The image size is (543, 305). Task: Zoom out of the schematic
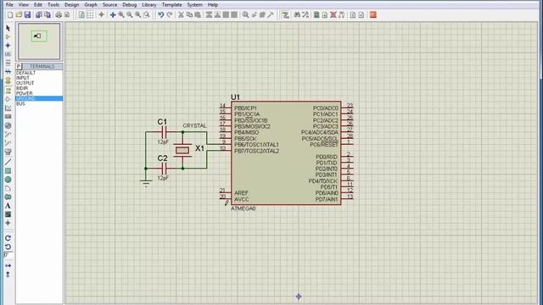[x=130, y=15]
